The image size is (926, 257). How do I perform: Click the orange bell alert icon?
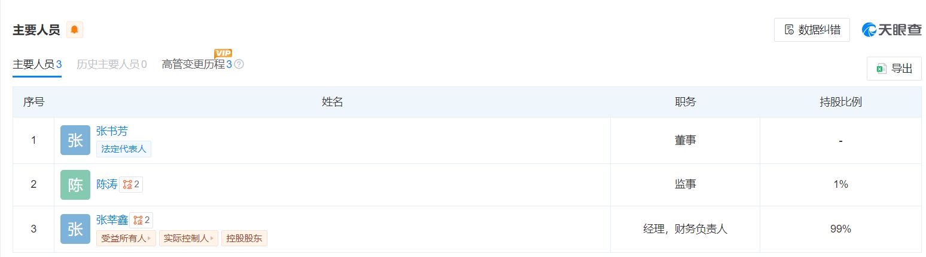(74, 30)
